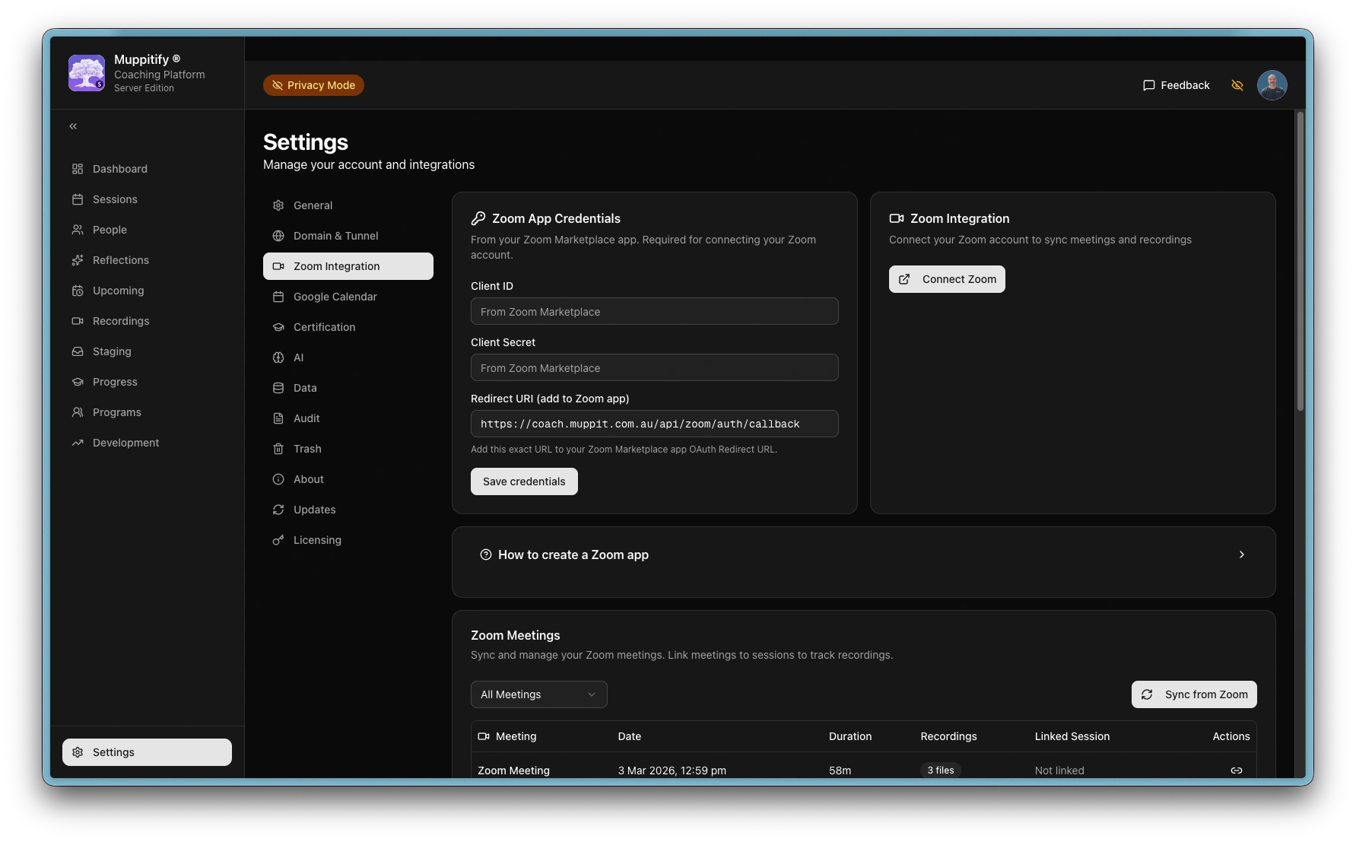Switch to the Google Calendar settings tab
The image size is (1356, 842).
[x=335, y=297]
